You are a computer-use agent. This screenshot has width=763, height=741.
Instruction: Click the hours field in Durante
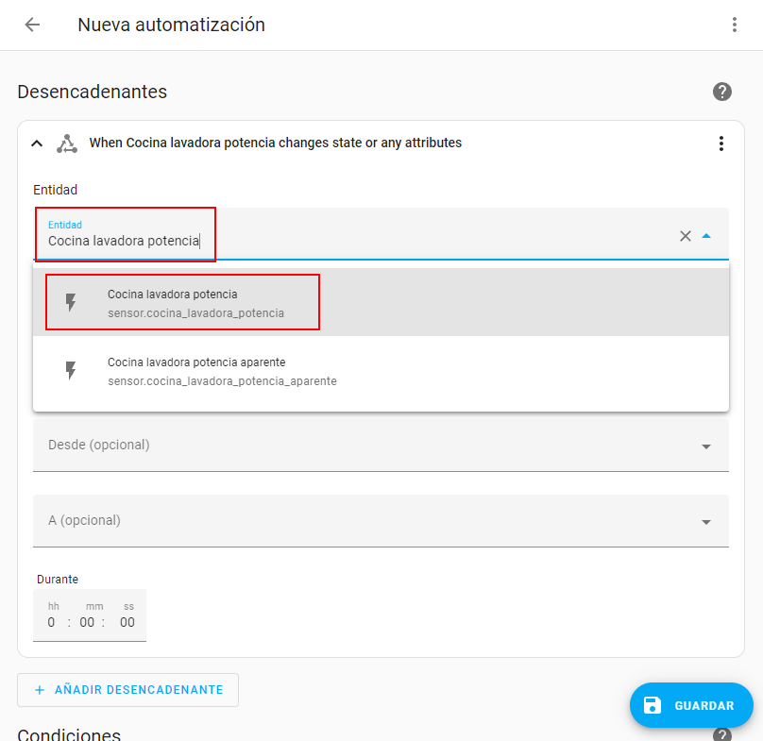(53, 622)
